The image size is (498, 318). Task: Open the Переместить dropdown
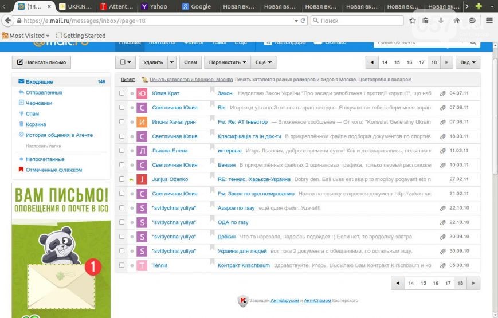(228, 62)
